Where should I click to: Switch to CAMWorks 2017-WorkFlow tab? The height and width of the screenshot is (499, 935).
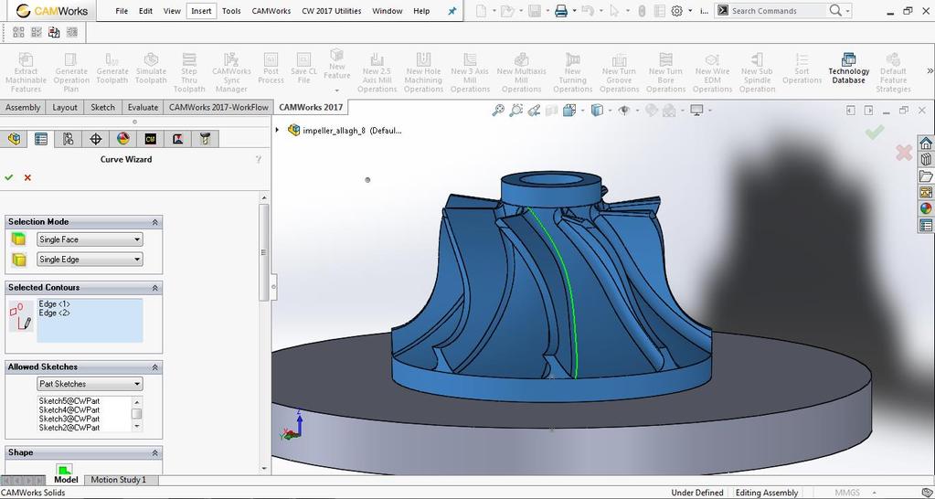click(x=218, y=107)
